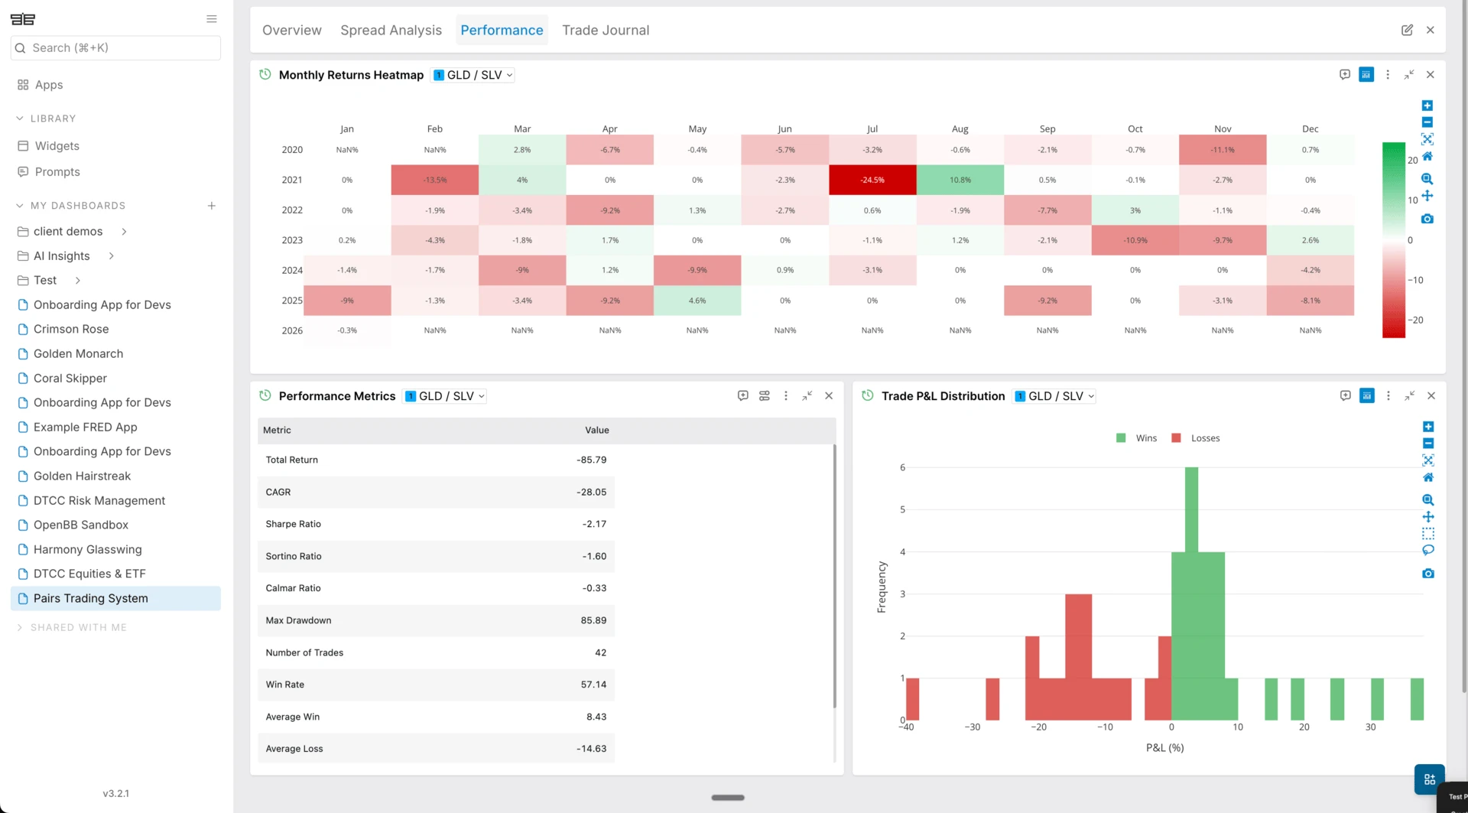This screenshot has width=1468, height=813.
Task: Reset heatmap axes with home icon
Action: click(x=1427, y=156)
